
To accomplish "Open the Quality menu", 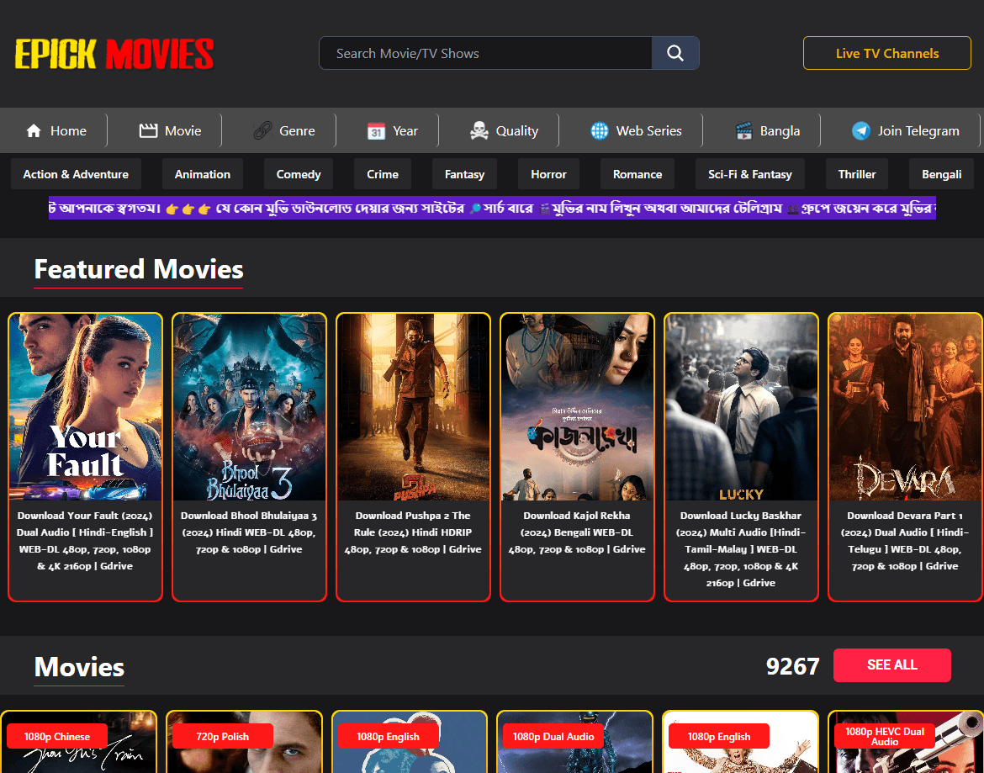I will 504,130.
